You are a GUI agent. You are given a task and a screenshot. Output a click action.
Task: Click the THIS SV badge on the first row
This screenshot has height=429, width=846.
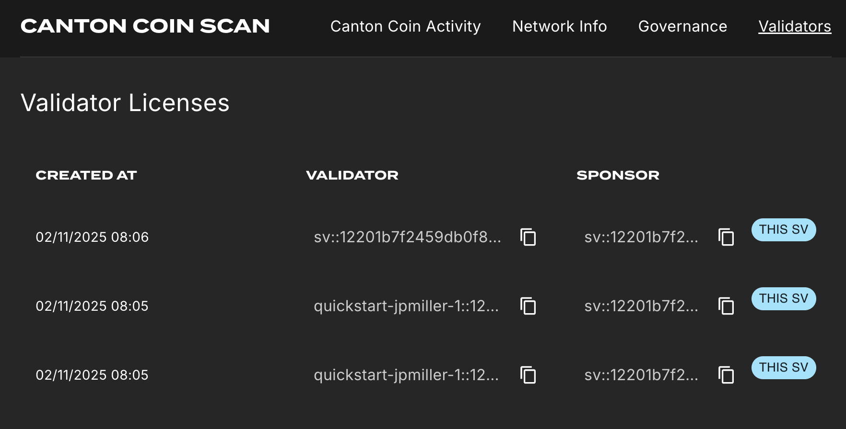(x=783, y=230)
